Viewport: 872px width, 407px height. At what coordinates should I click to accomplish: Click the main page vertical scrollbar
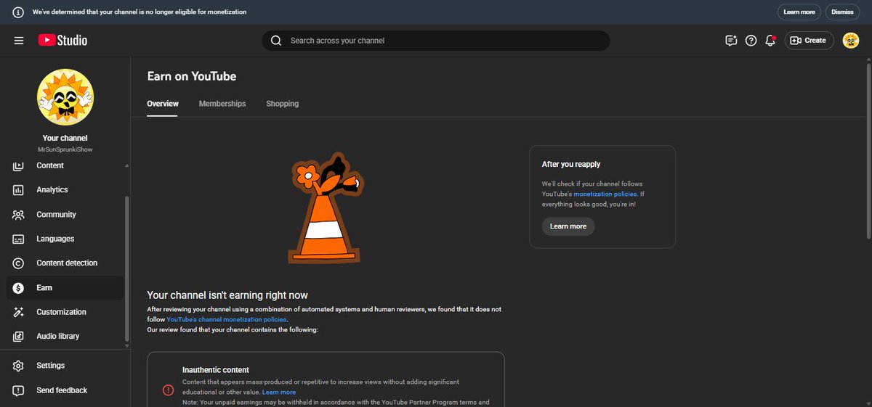click(869, 150)
